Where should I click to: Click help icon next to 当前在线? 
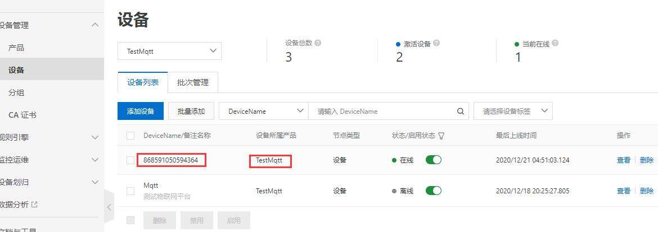point(555,43)
